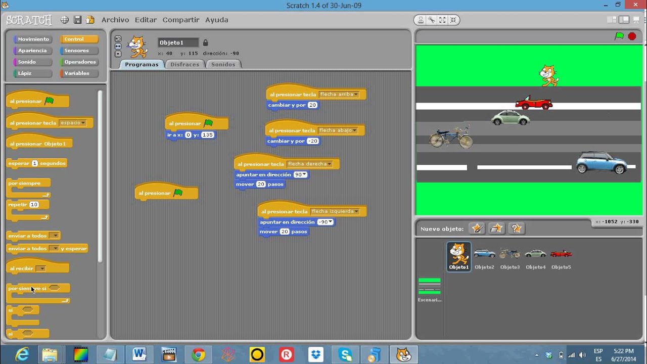
Task: Click the Objeto1 sprite name field
Action: pyautogui.click(x=178, y=42)
